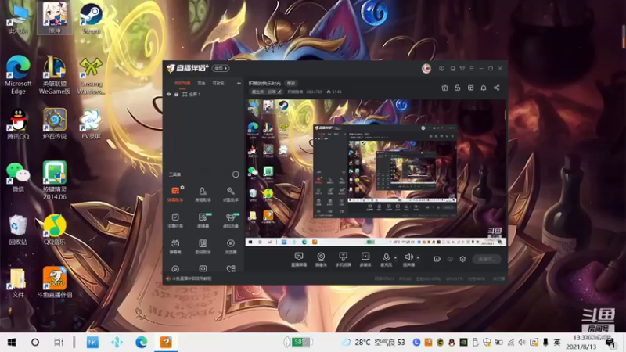Select the active red scene tab

pos(182,84)
